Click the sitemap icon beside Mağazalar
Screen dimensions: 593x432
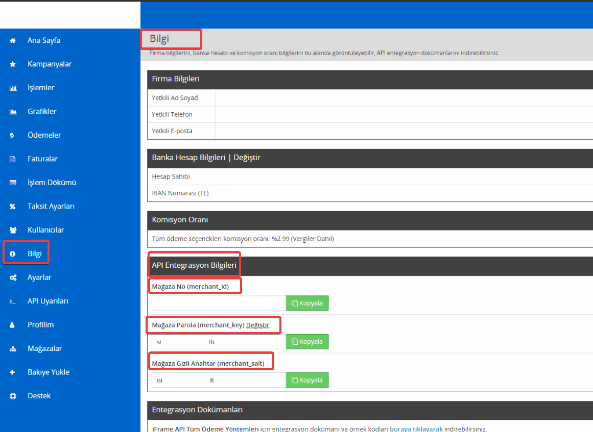(13, 348)
